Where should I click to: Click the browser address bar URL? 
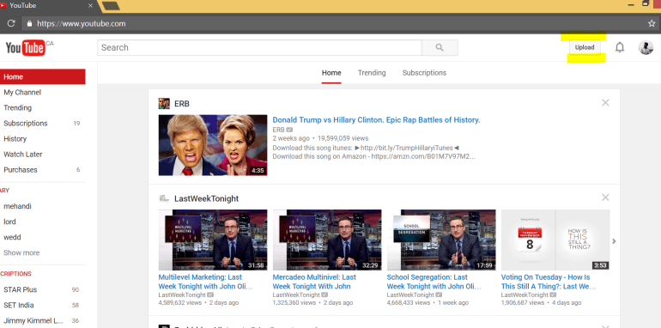(x=81, y=23)
